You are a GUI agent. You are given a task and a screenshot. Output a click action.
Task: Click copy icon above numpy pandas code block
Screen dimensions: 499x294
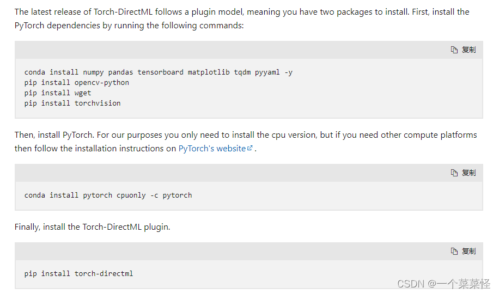click(454, 50)
